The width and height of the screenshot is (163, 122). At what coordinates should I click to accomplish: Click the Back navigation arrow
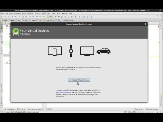click(37, 17)
